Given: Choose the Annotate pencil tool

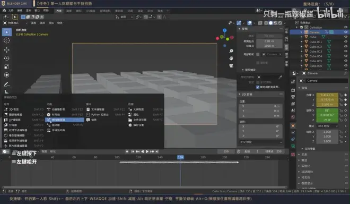Looking at the screenshot, I should click(7, 84).
